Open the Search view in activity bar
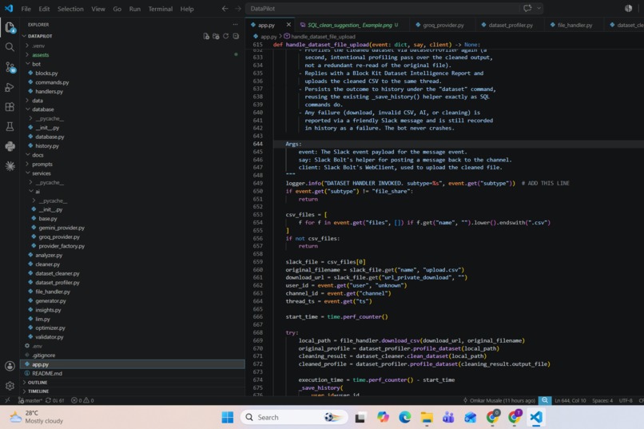The image size is (644, 429). click(10, 47)
